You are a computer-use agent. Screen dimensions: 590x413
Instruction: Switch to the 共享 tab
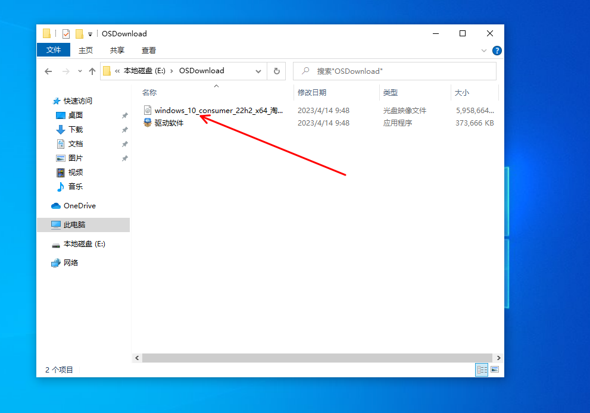coord(117,50)
